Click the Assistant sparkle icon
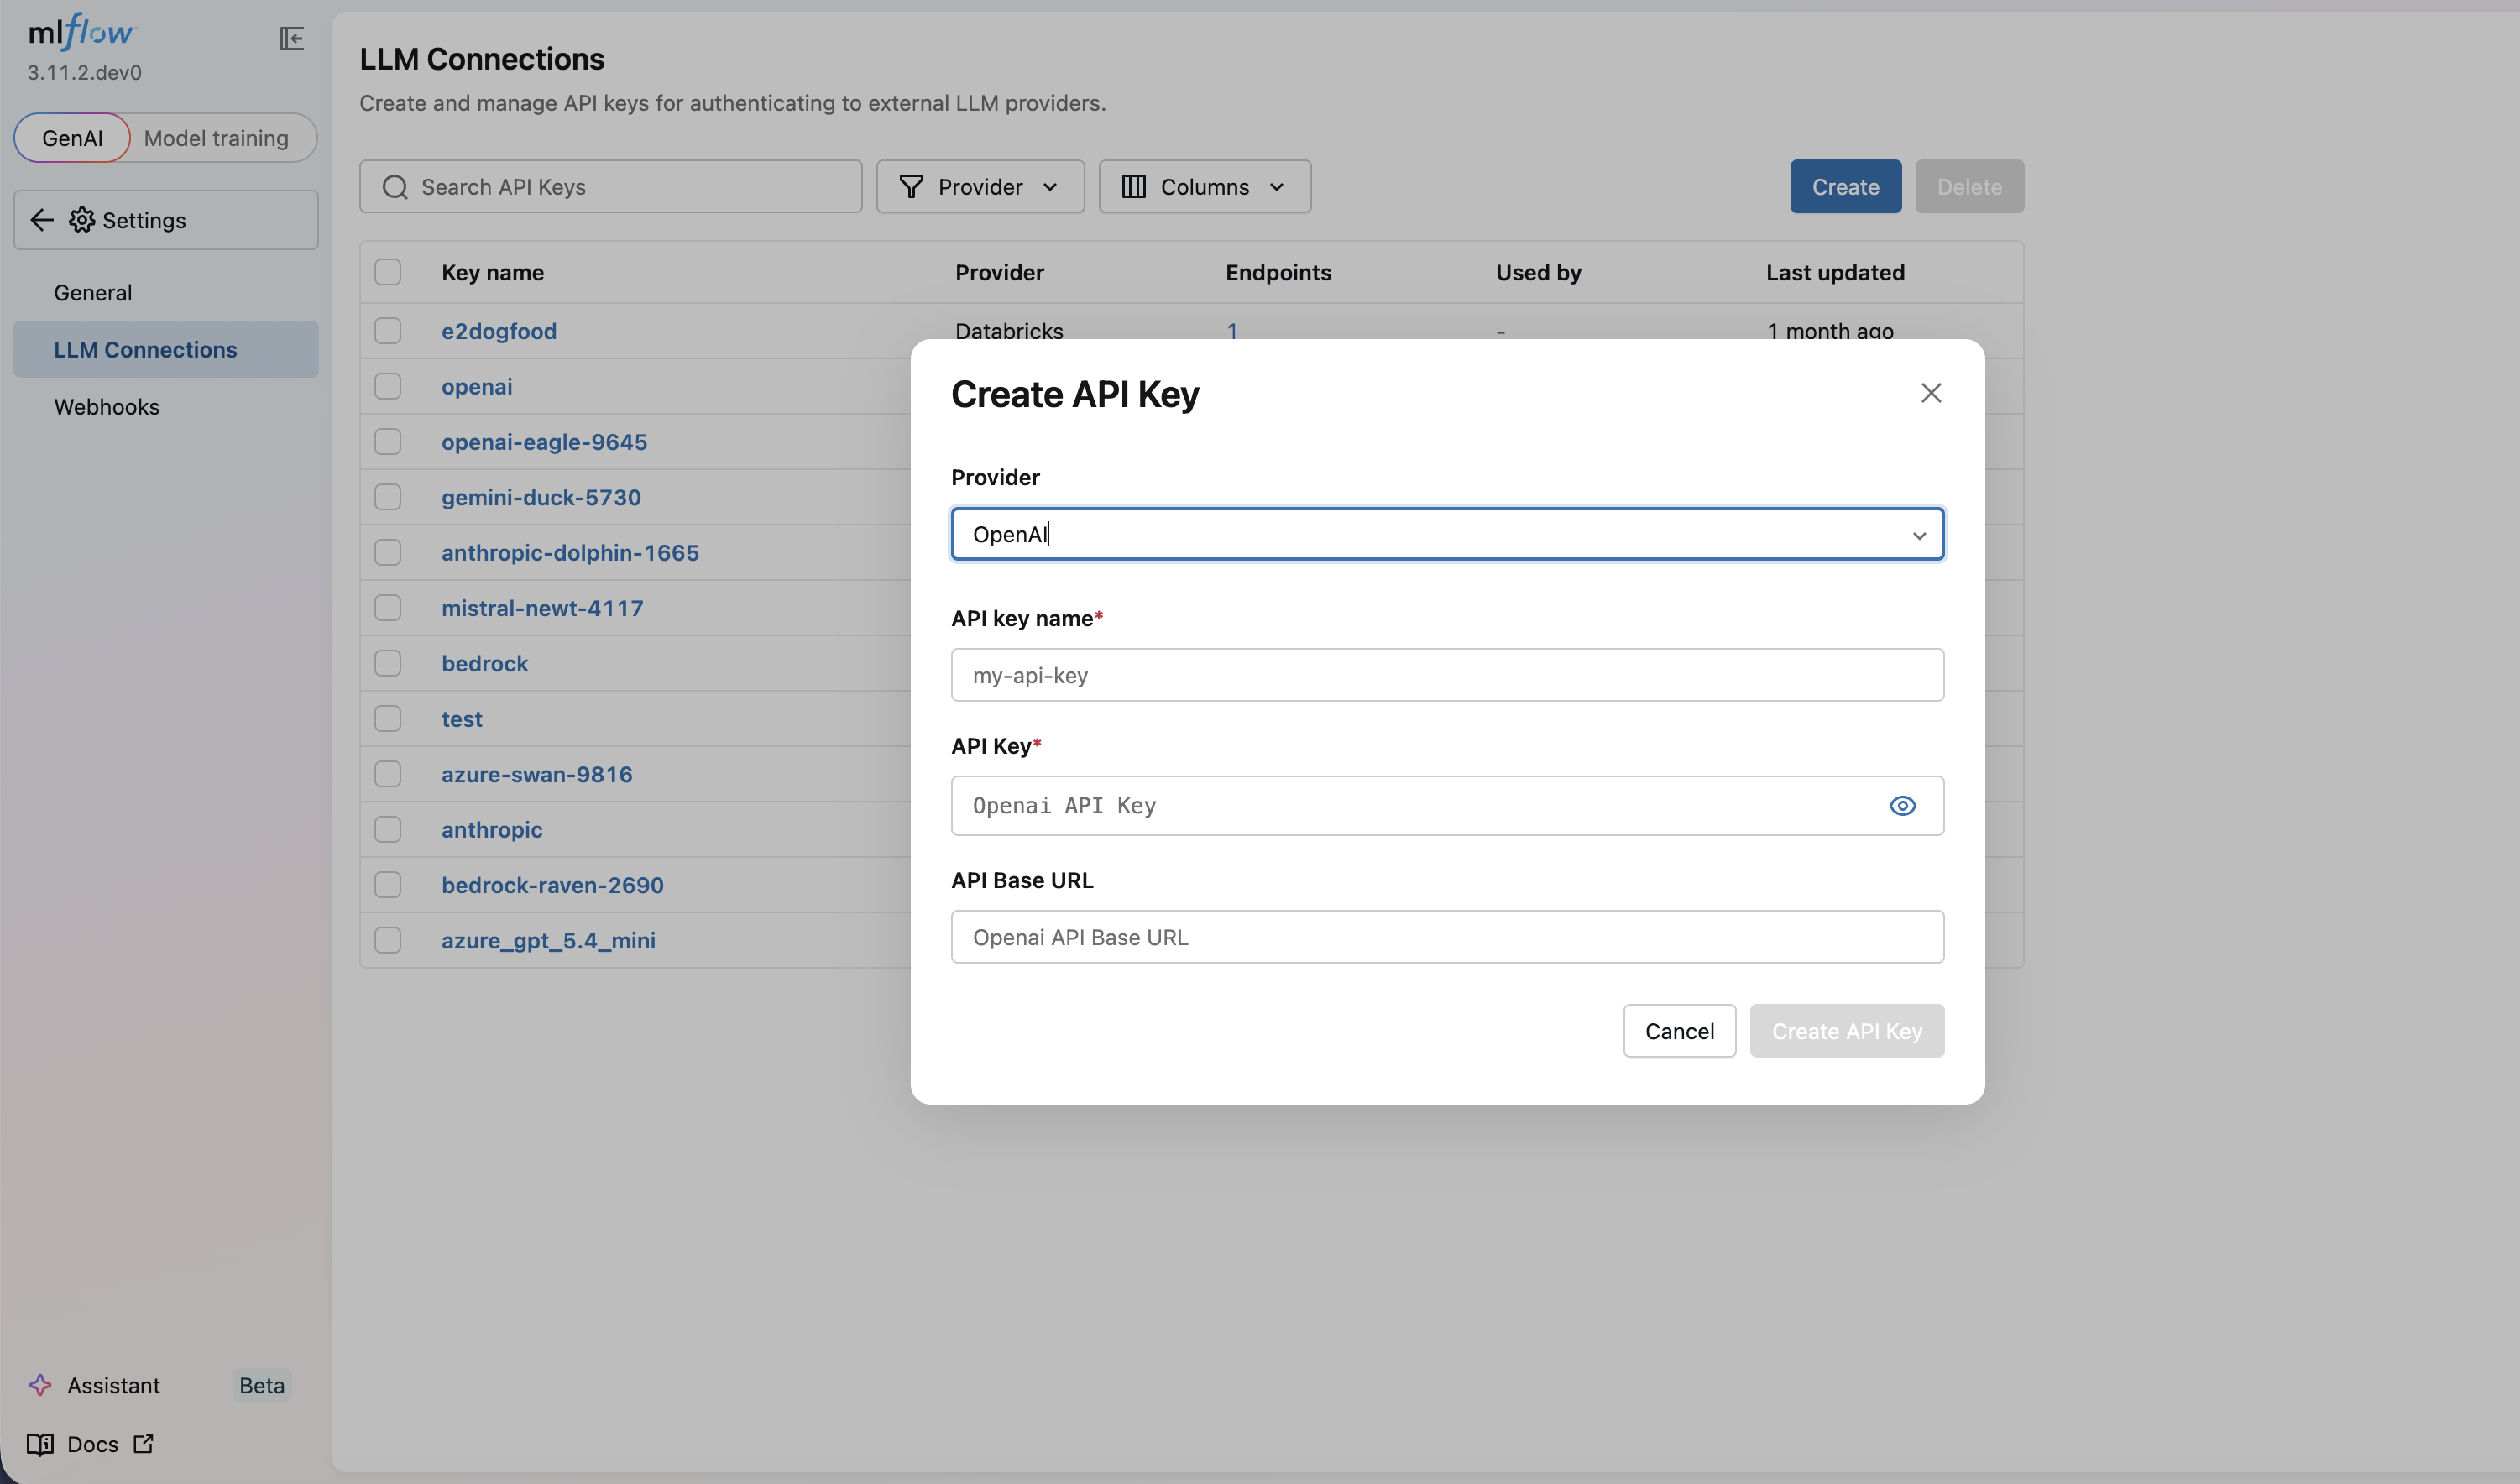 click(40, 1385)
